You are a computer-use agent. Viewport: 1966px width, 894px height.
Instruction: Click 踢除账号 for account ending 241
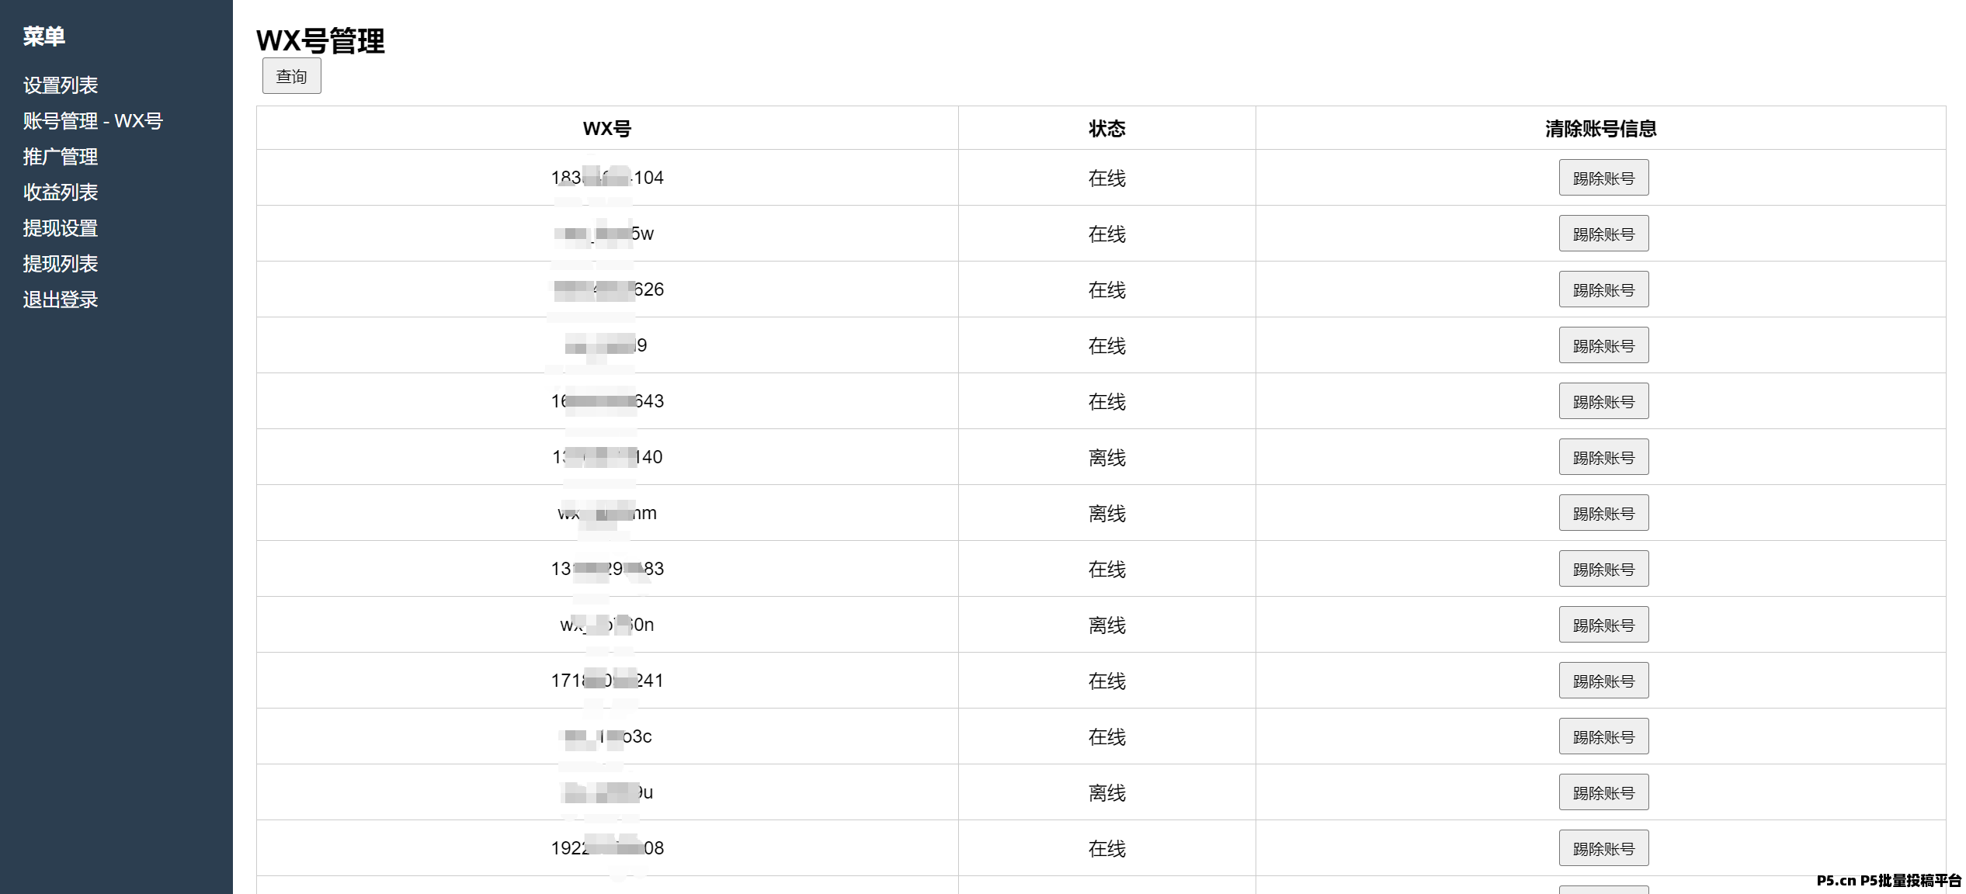tap(1603, 681)
